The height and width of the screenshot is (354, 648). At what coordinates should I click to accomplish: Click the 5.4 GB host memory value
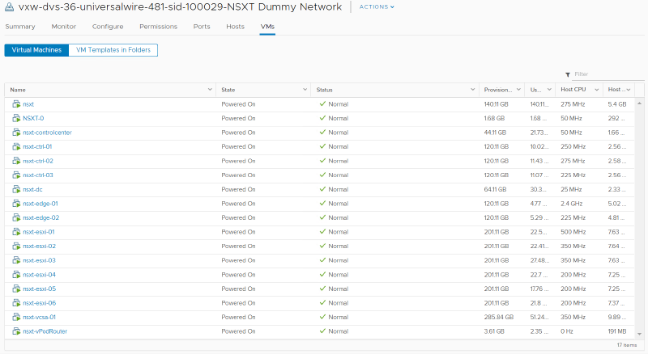coord(617,104)
